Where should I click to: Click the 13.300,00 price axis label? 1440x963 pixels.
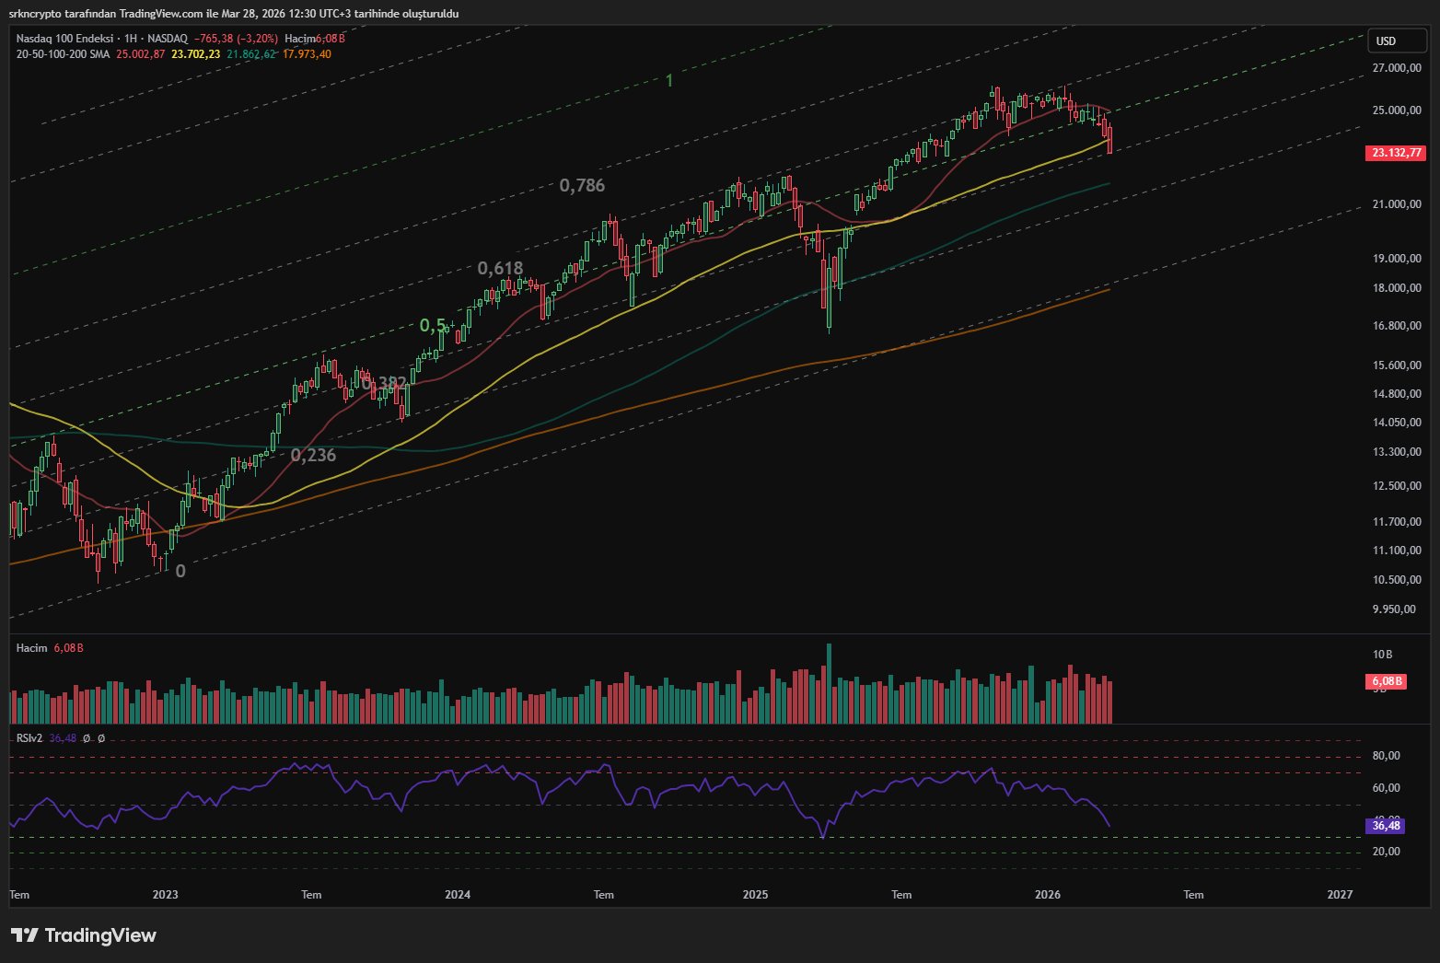click(x=1397, y=452)
